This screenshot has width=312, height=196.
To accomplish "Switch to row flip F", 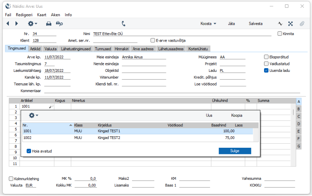I will pos(299,139).
